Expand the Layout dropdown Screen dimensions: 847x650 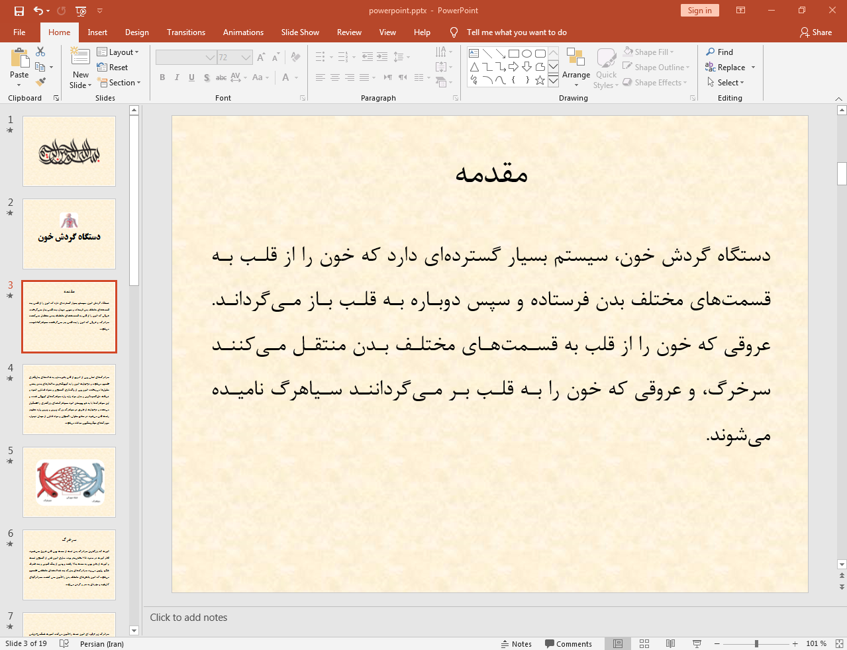118,52
